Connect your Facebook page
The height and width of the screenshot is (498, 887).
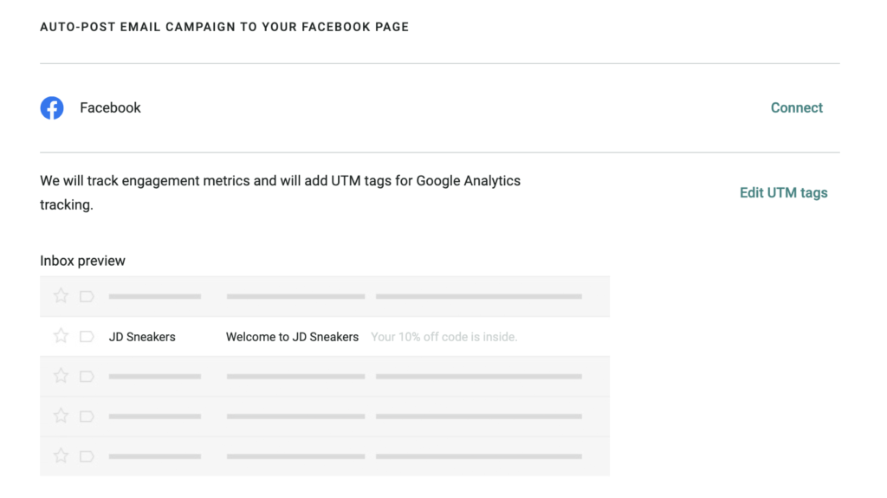(x=796, y=108)
